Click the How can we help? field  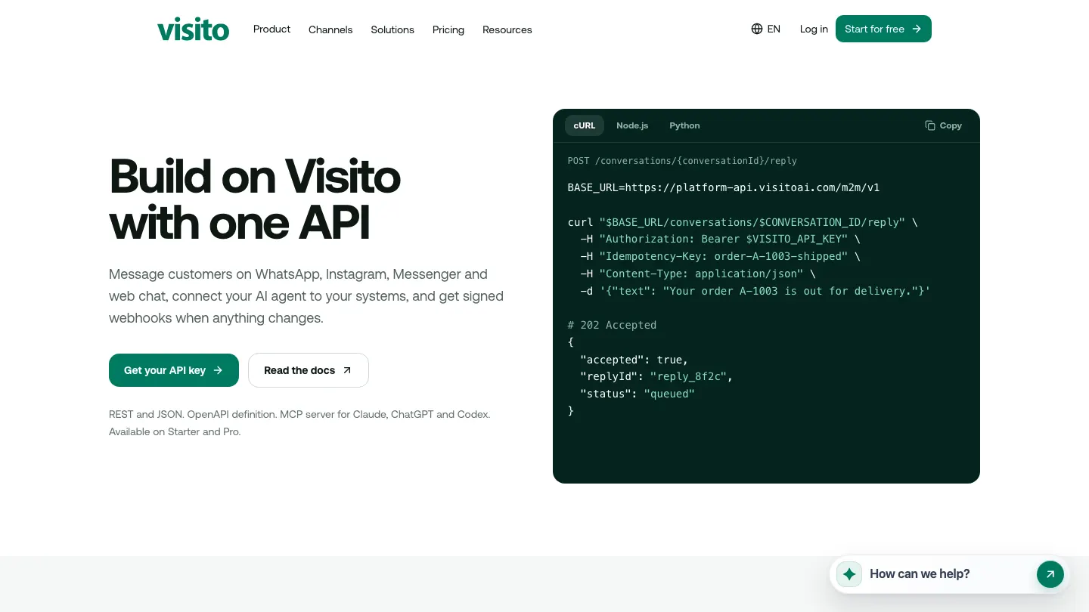tap(949, 574)
